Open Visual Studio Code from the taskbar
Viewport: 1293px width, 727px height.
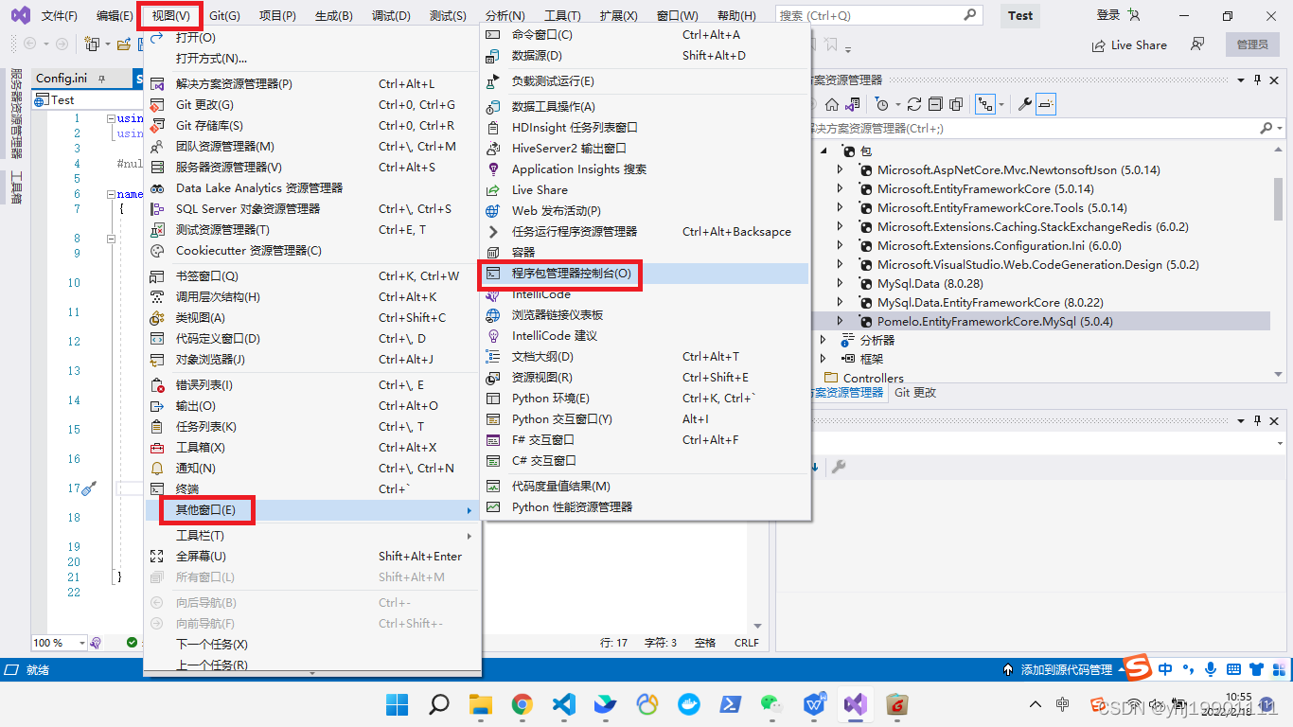(563, 704)
